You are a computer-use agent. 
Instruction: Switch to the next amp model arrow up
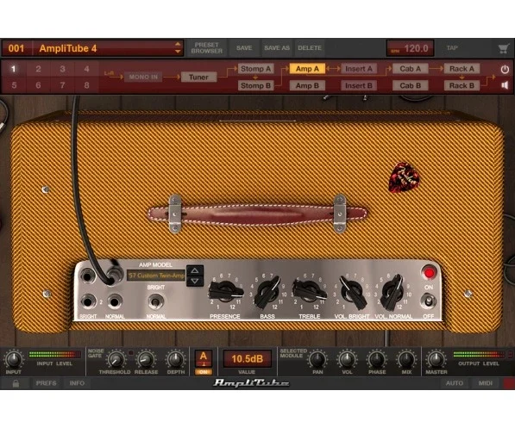[x=195, y=270]
